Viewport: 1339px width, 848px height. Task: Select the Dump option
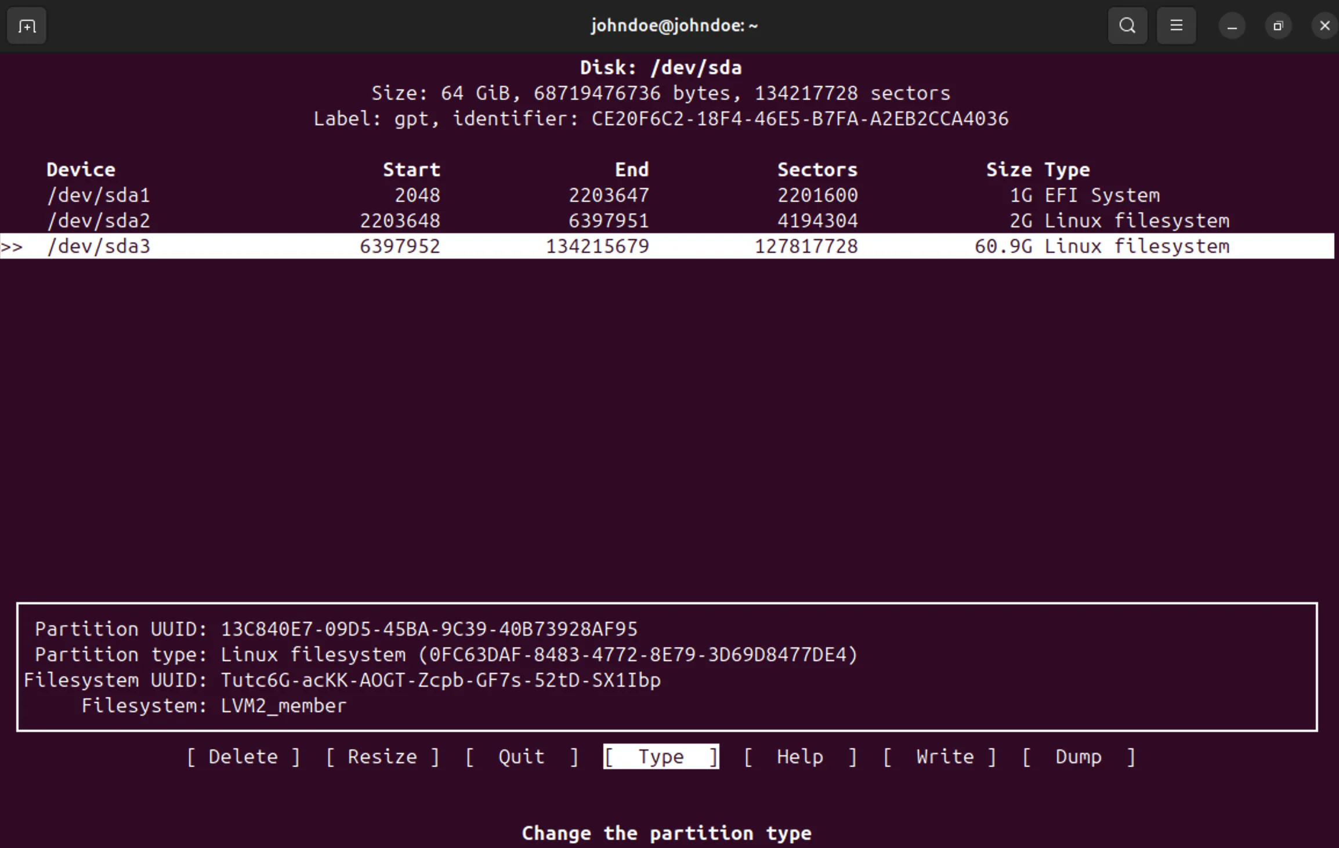1079,757
